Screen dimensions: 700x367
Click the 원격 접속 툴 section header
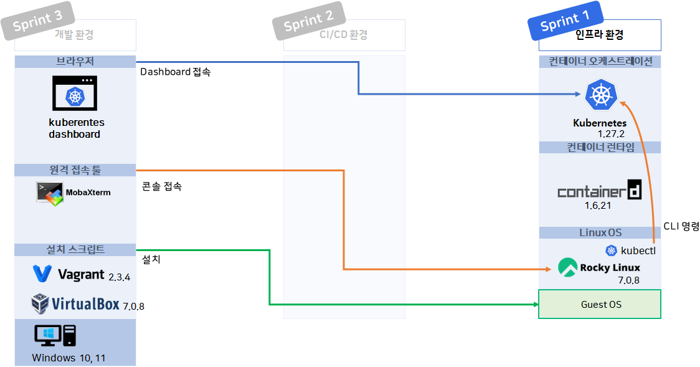point(75,170)
